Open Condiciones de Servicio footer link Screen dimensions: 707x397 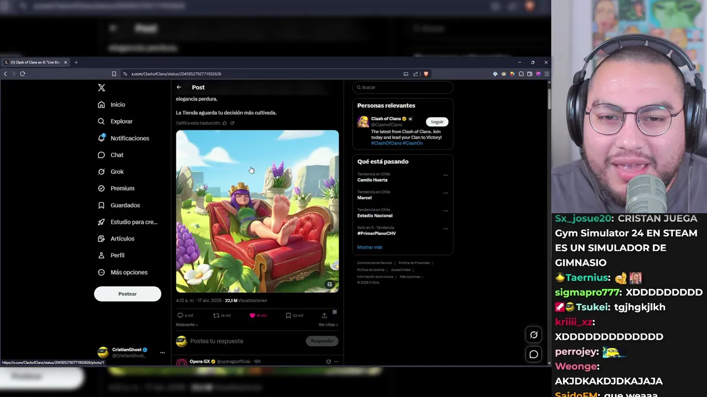pyautogui.click(x=374, y=263)
